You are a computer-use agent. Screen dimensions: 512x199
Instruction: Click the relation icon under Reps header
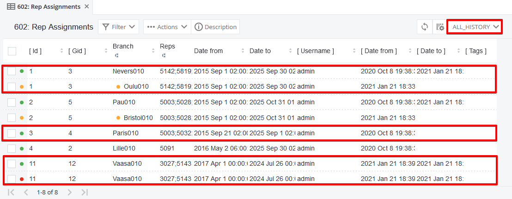point(163,55)
